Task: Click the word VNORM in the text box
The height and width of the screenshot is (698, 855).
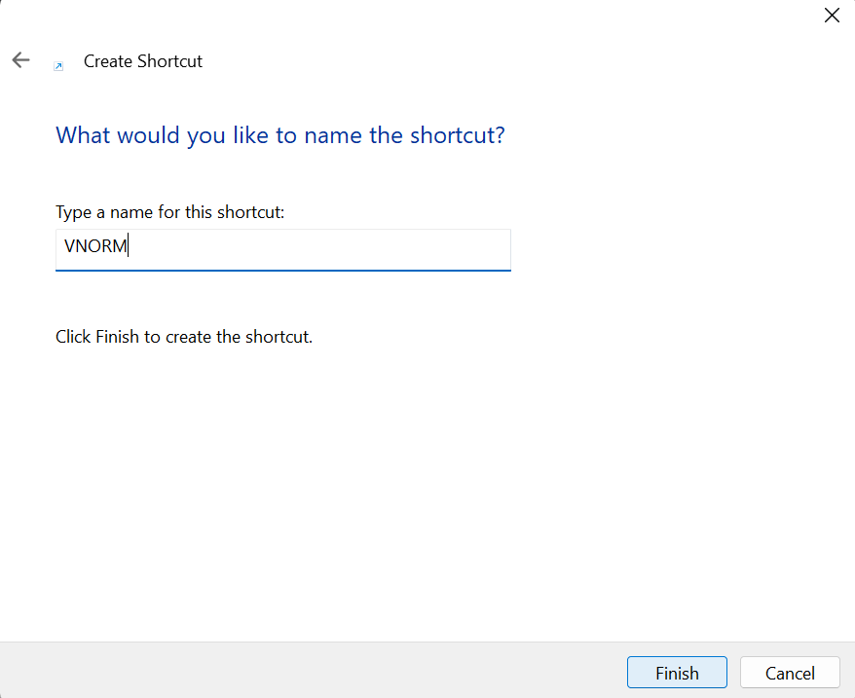Action: (x=95, y=246)
